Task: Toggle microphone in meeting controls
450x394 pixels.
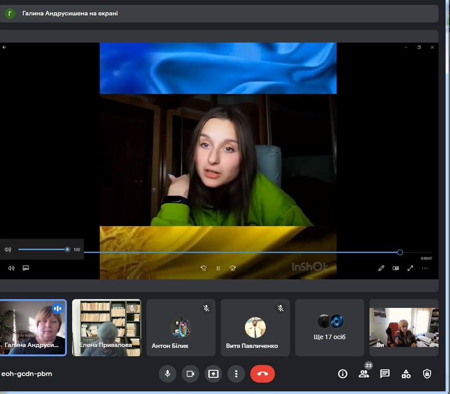Action: [x=167, y=374]
